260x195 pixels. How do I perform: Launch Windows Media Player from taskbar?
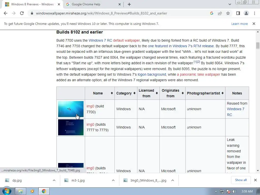(x=32, y=191)
